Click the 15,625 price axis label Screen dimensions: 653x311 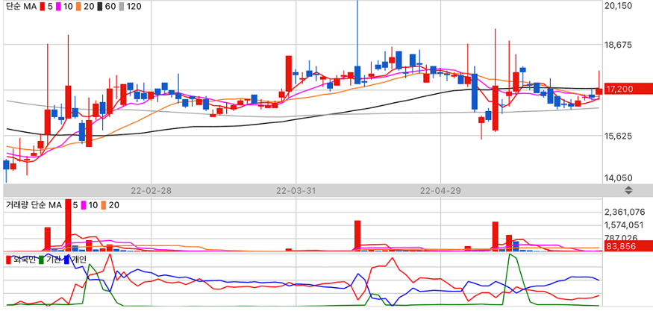click(x=620, y=136)
